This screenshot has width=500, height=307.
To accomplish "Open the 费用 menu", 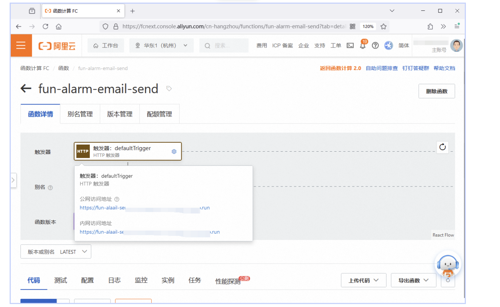I will coord(262,46).
